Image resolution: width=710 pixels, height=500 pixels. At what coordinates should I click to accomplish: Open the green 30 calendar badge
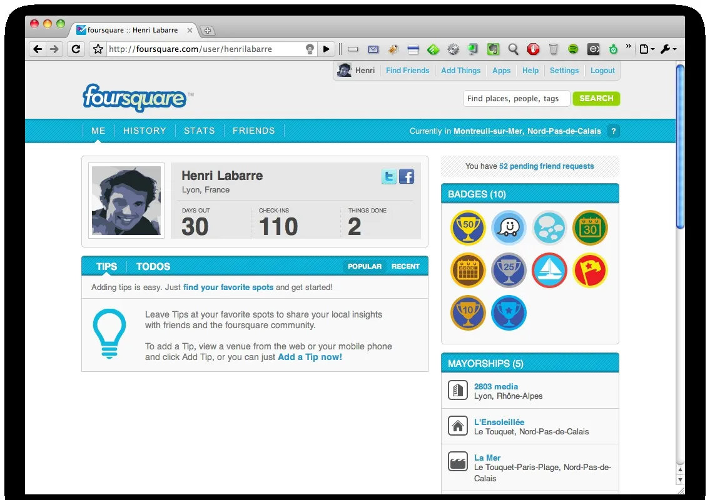[590, 227]
